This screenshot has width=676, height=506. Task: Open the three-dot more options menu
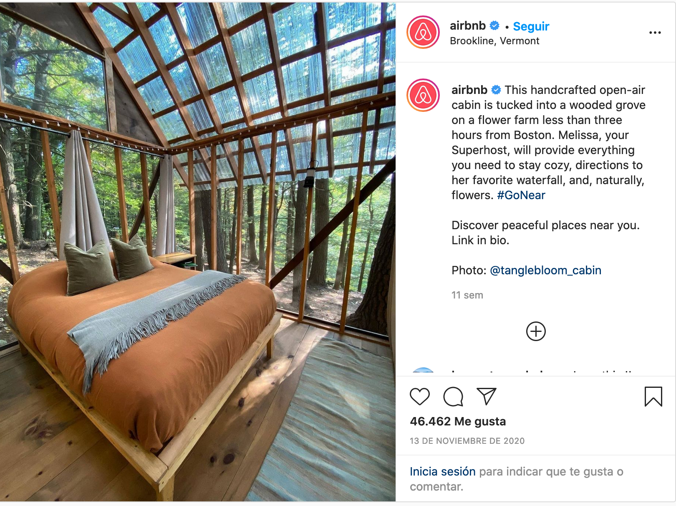tap(655, 33)
